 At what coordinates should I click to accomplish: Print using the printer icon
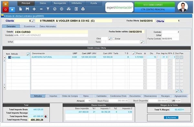pyautogui.click(x=83, y=9)
